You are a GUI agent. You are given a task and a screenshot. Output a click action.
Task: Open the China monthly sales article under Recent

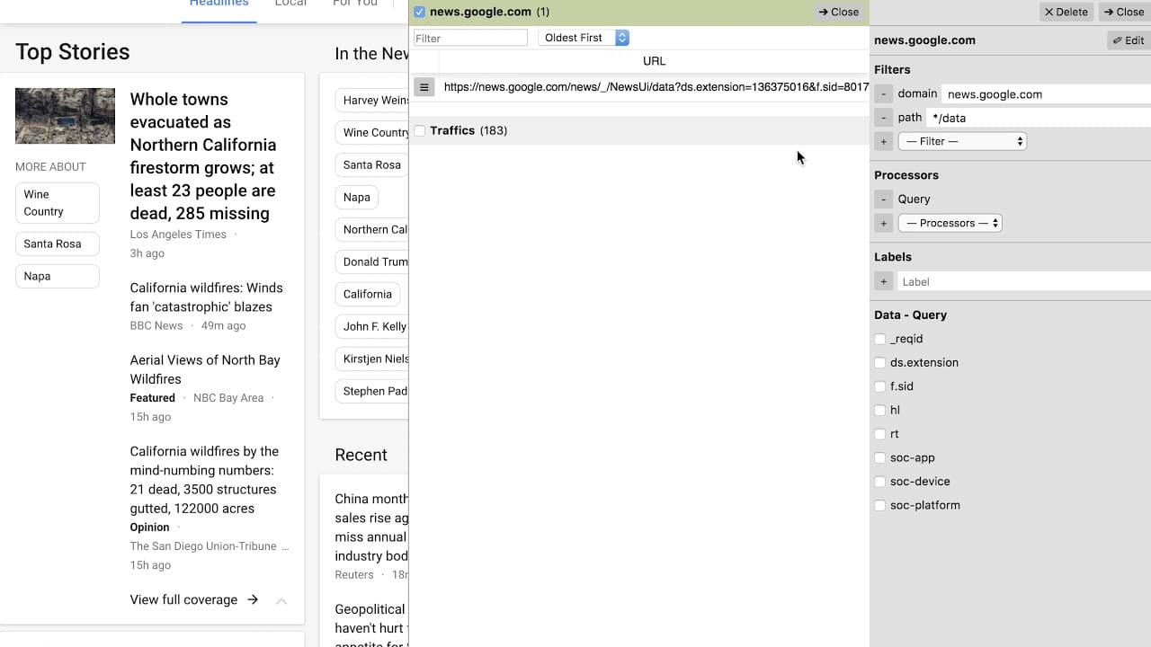click(371, 527)
